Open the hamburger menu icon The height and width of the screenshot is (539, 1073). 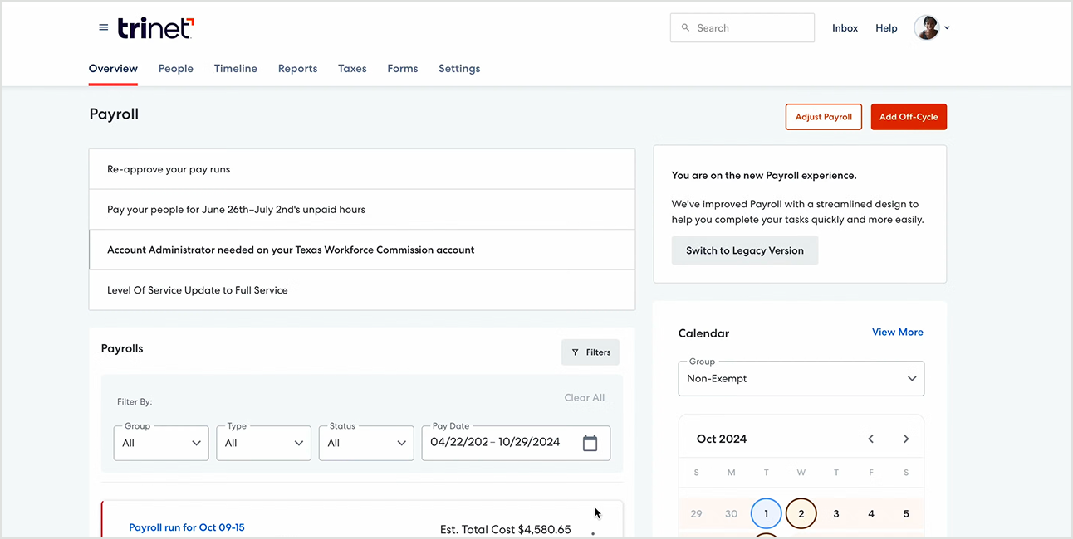coord(104,27)
